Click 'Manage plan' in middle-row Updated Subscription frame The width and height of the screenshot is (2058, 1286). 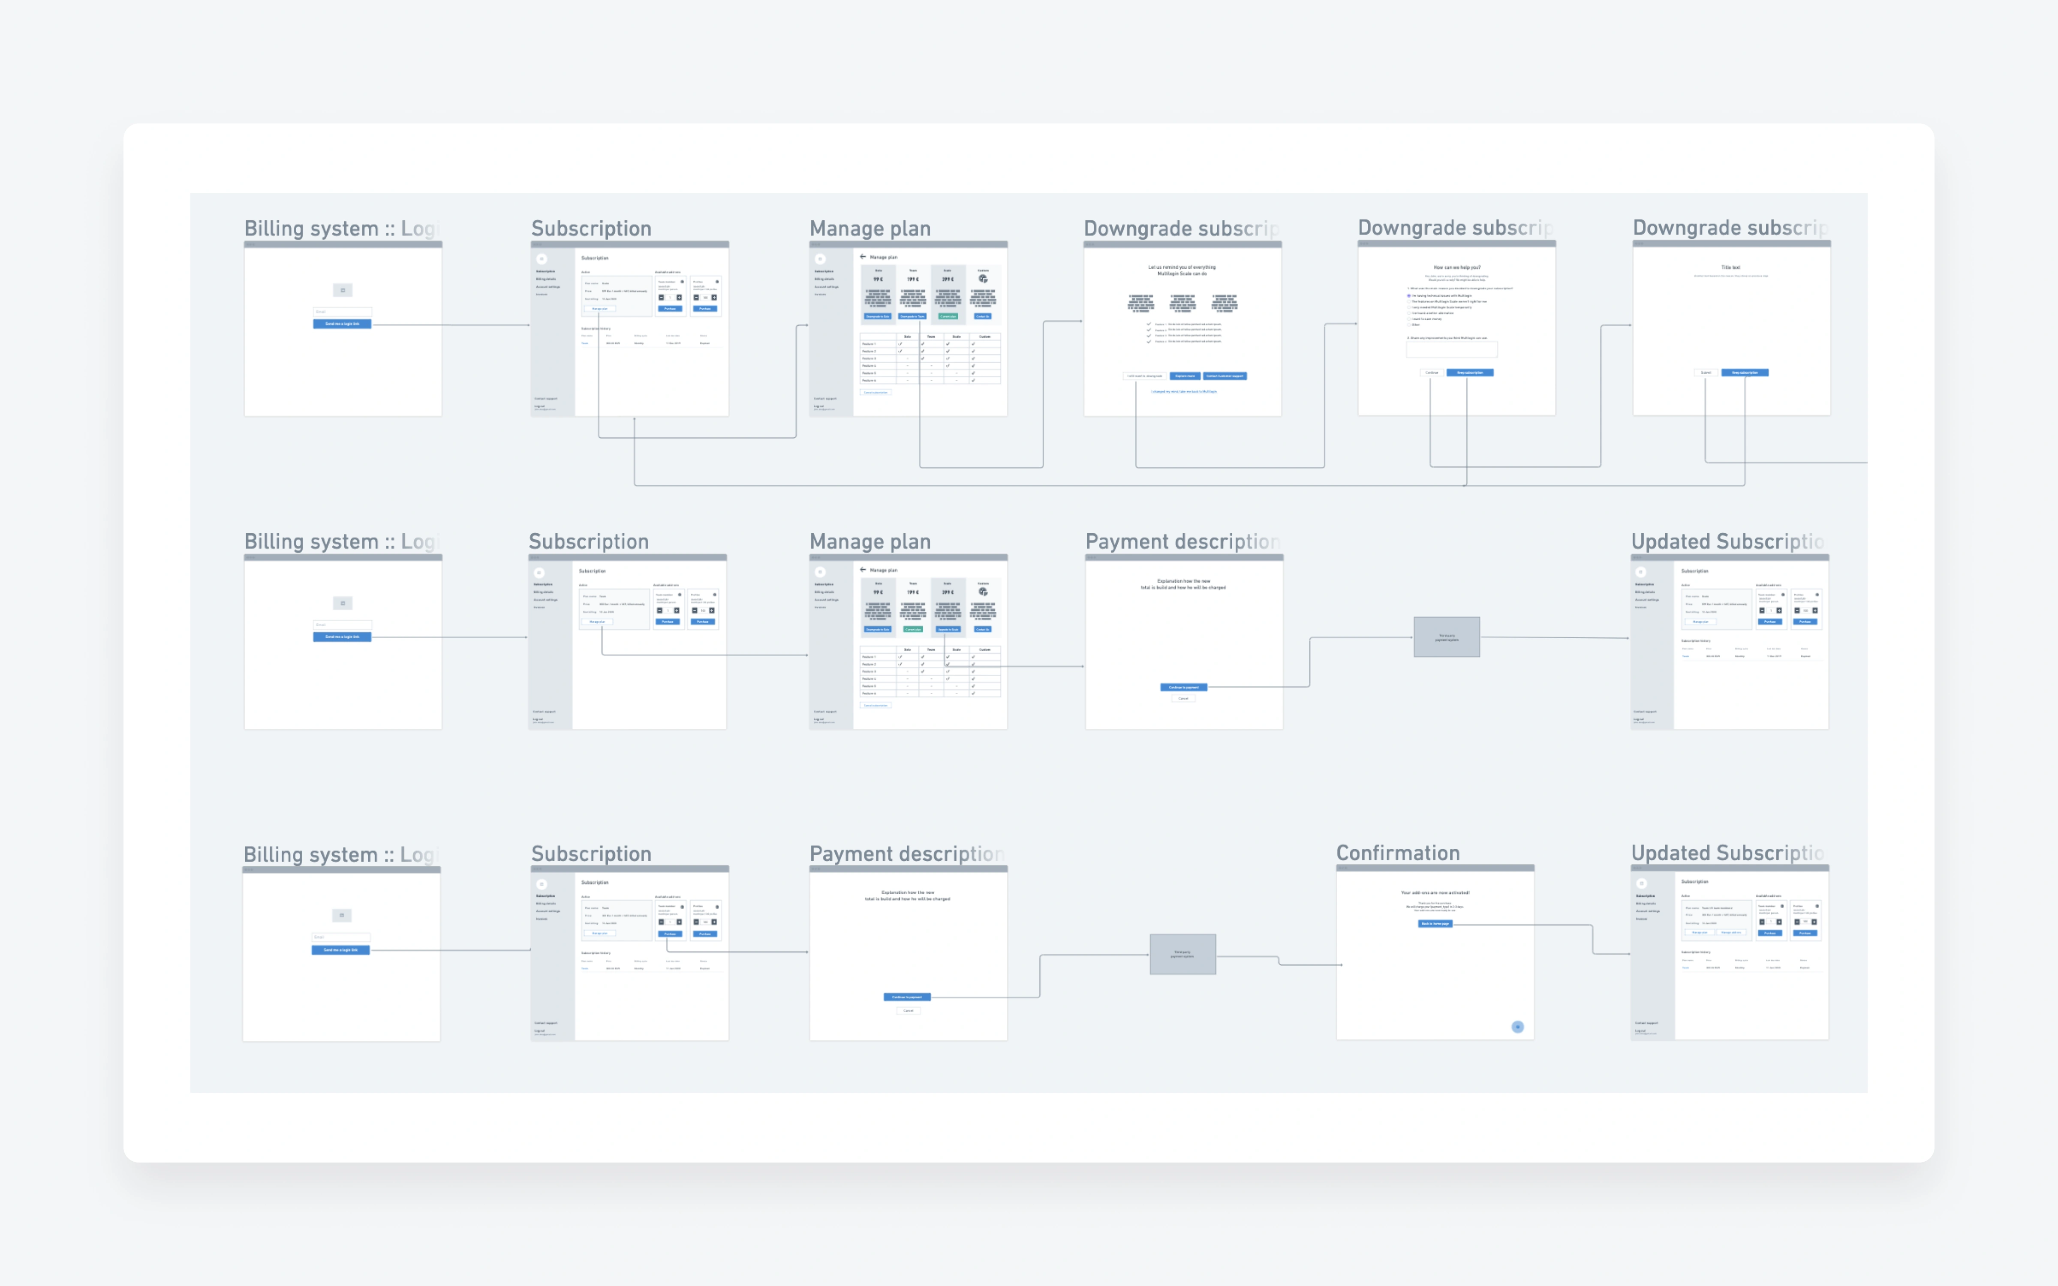pos(1700,622)
